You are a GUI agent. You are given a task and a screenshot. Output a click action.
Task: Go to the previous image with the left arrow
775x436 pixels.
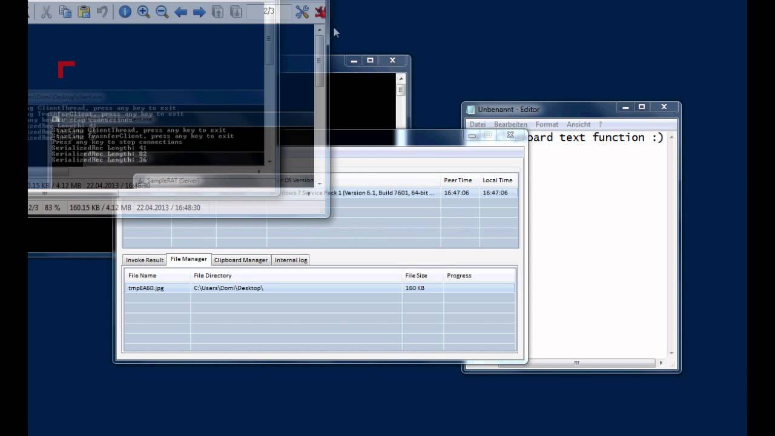click(x=180, y=12)
